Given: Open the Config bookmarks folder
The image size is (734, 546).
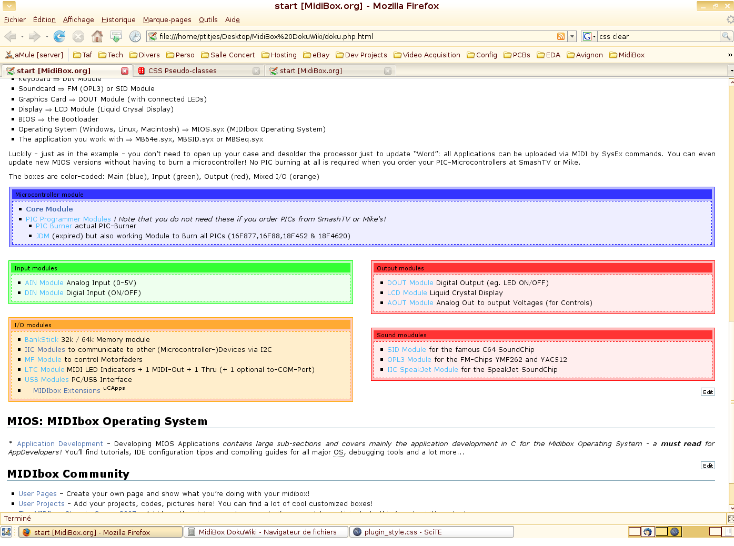Looking at the screenshot, I should coord(482,55).
